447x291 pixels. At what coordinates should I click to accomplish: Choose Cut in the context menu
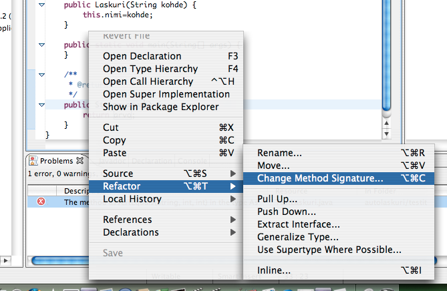coord(166,127)
